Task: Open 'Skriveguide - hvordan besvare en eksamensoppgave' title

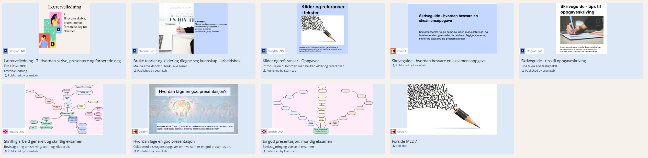Action: point(439,61)
